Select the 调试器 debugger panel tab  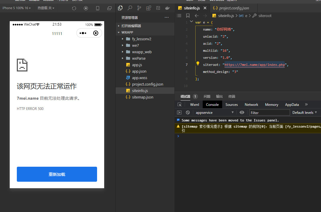click(x=185, y=96)
